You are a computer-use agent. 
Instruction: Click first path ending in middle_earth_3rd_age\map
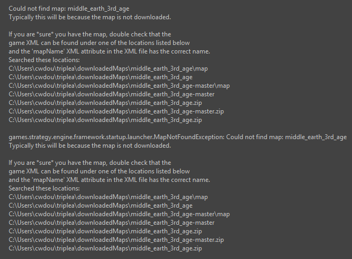pos(108,68)
